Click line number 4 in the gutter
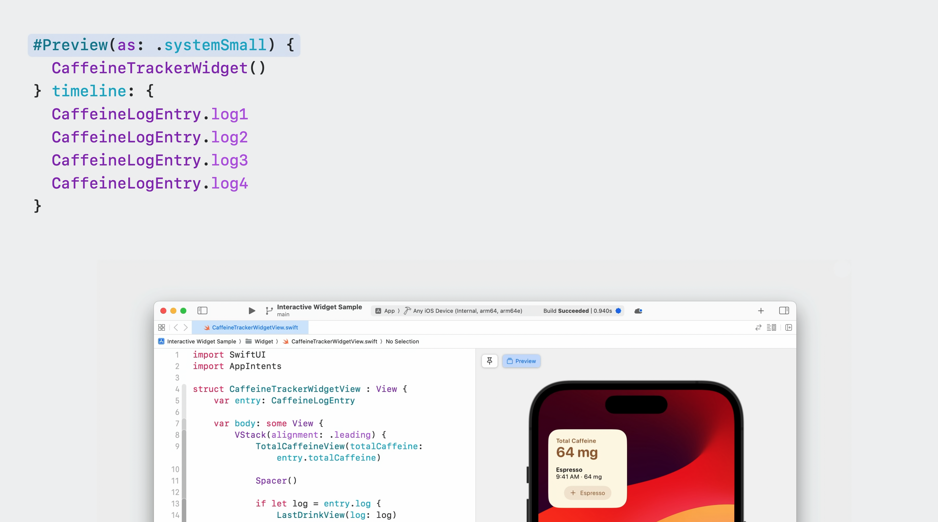938x522 pixels. point(177,389)
